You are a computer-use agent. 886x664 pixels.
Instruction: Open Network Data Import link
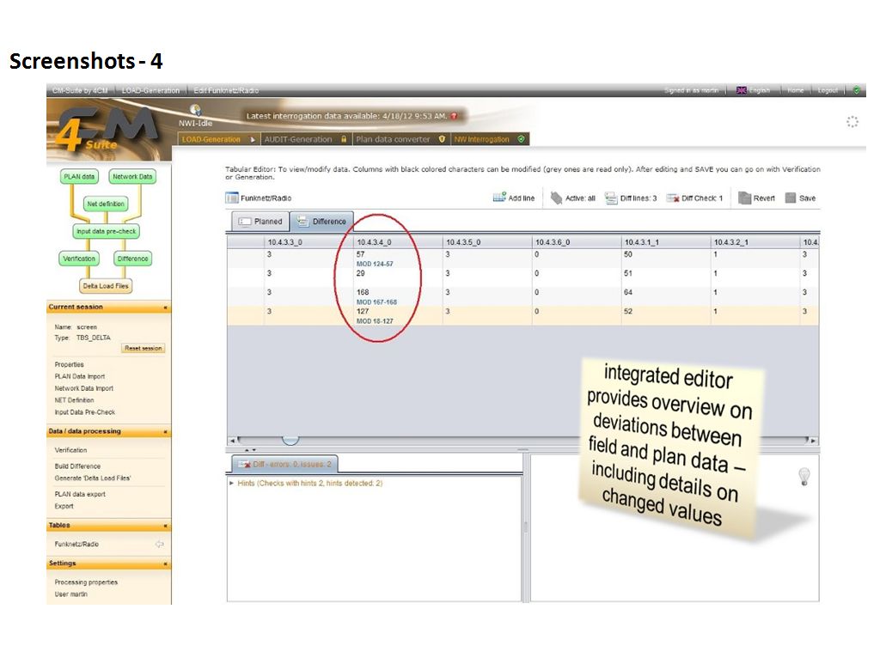click(x=83, y=388)
